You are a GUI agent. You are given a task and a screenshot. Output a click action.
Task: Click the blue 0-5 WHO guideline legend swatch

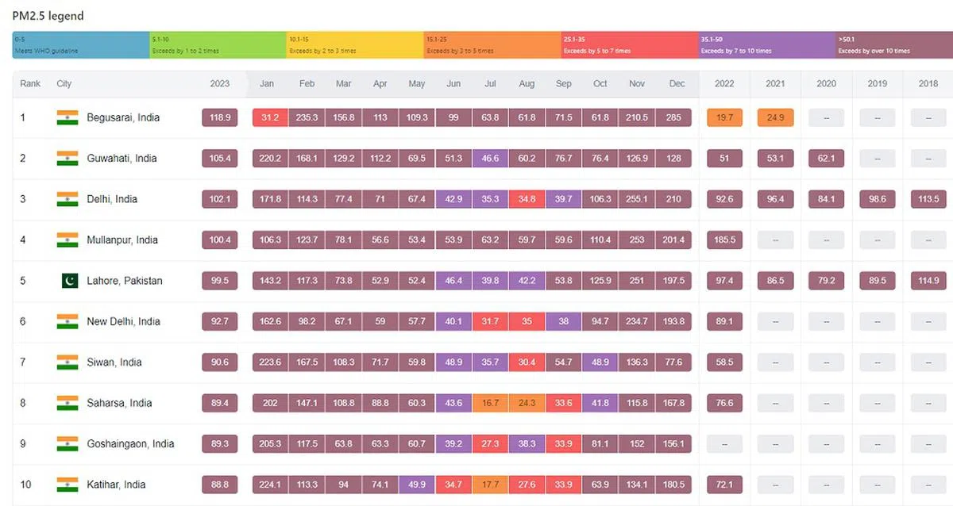coord(81,45)
